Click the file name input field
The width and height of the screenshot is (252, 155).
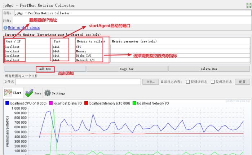click(78, 82)
